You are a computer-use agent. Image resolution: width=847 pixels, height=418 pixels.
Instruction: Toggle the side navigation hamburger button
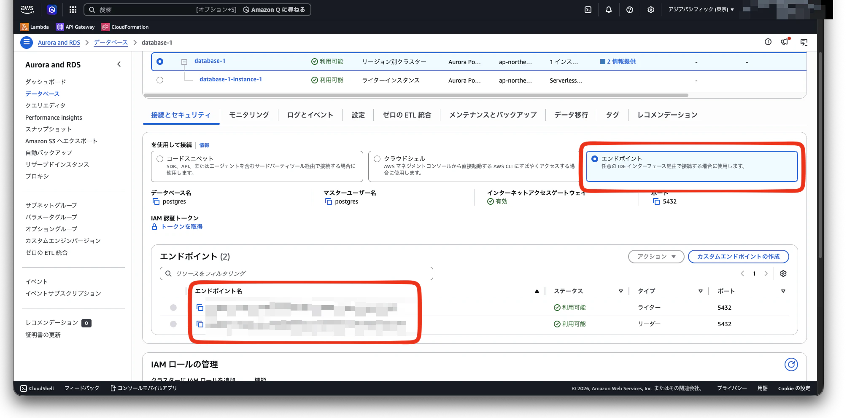[x=27, y=43]
